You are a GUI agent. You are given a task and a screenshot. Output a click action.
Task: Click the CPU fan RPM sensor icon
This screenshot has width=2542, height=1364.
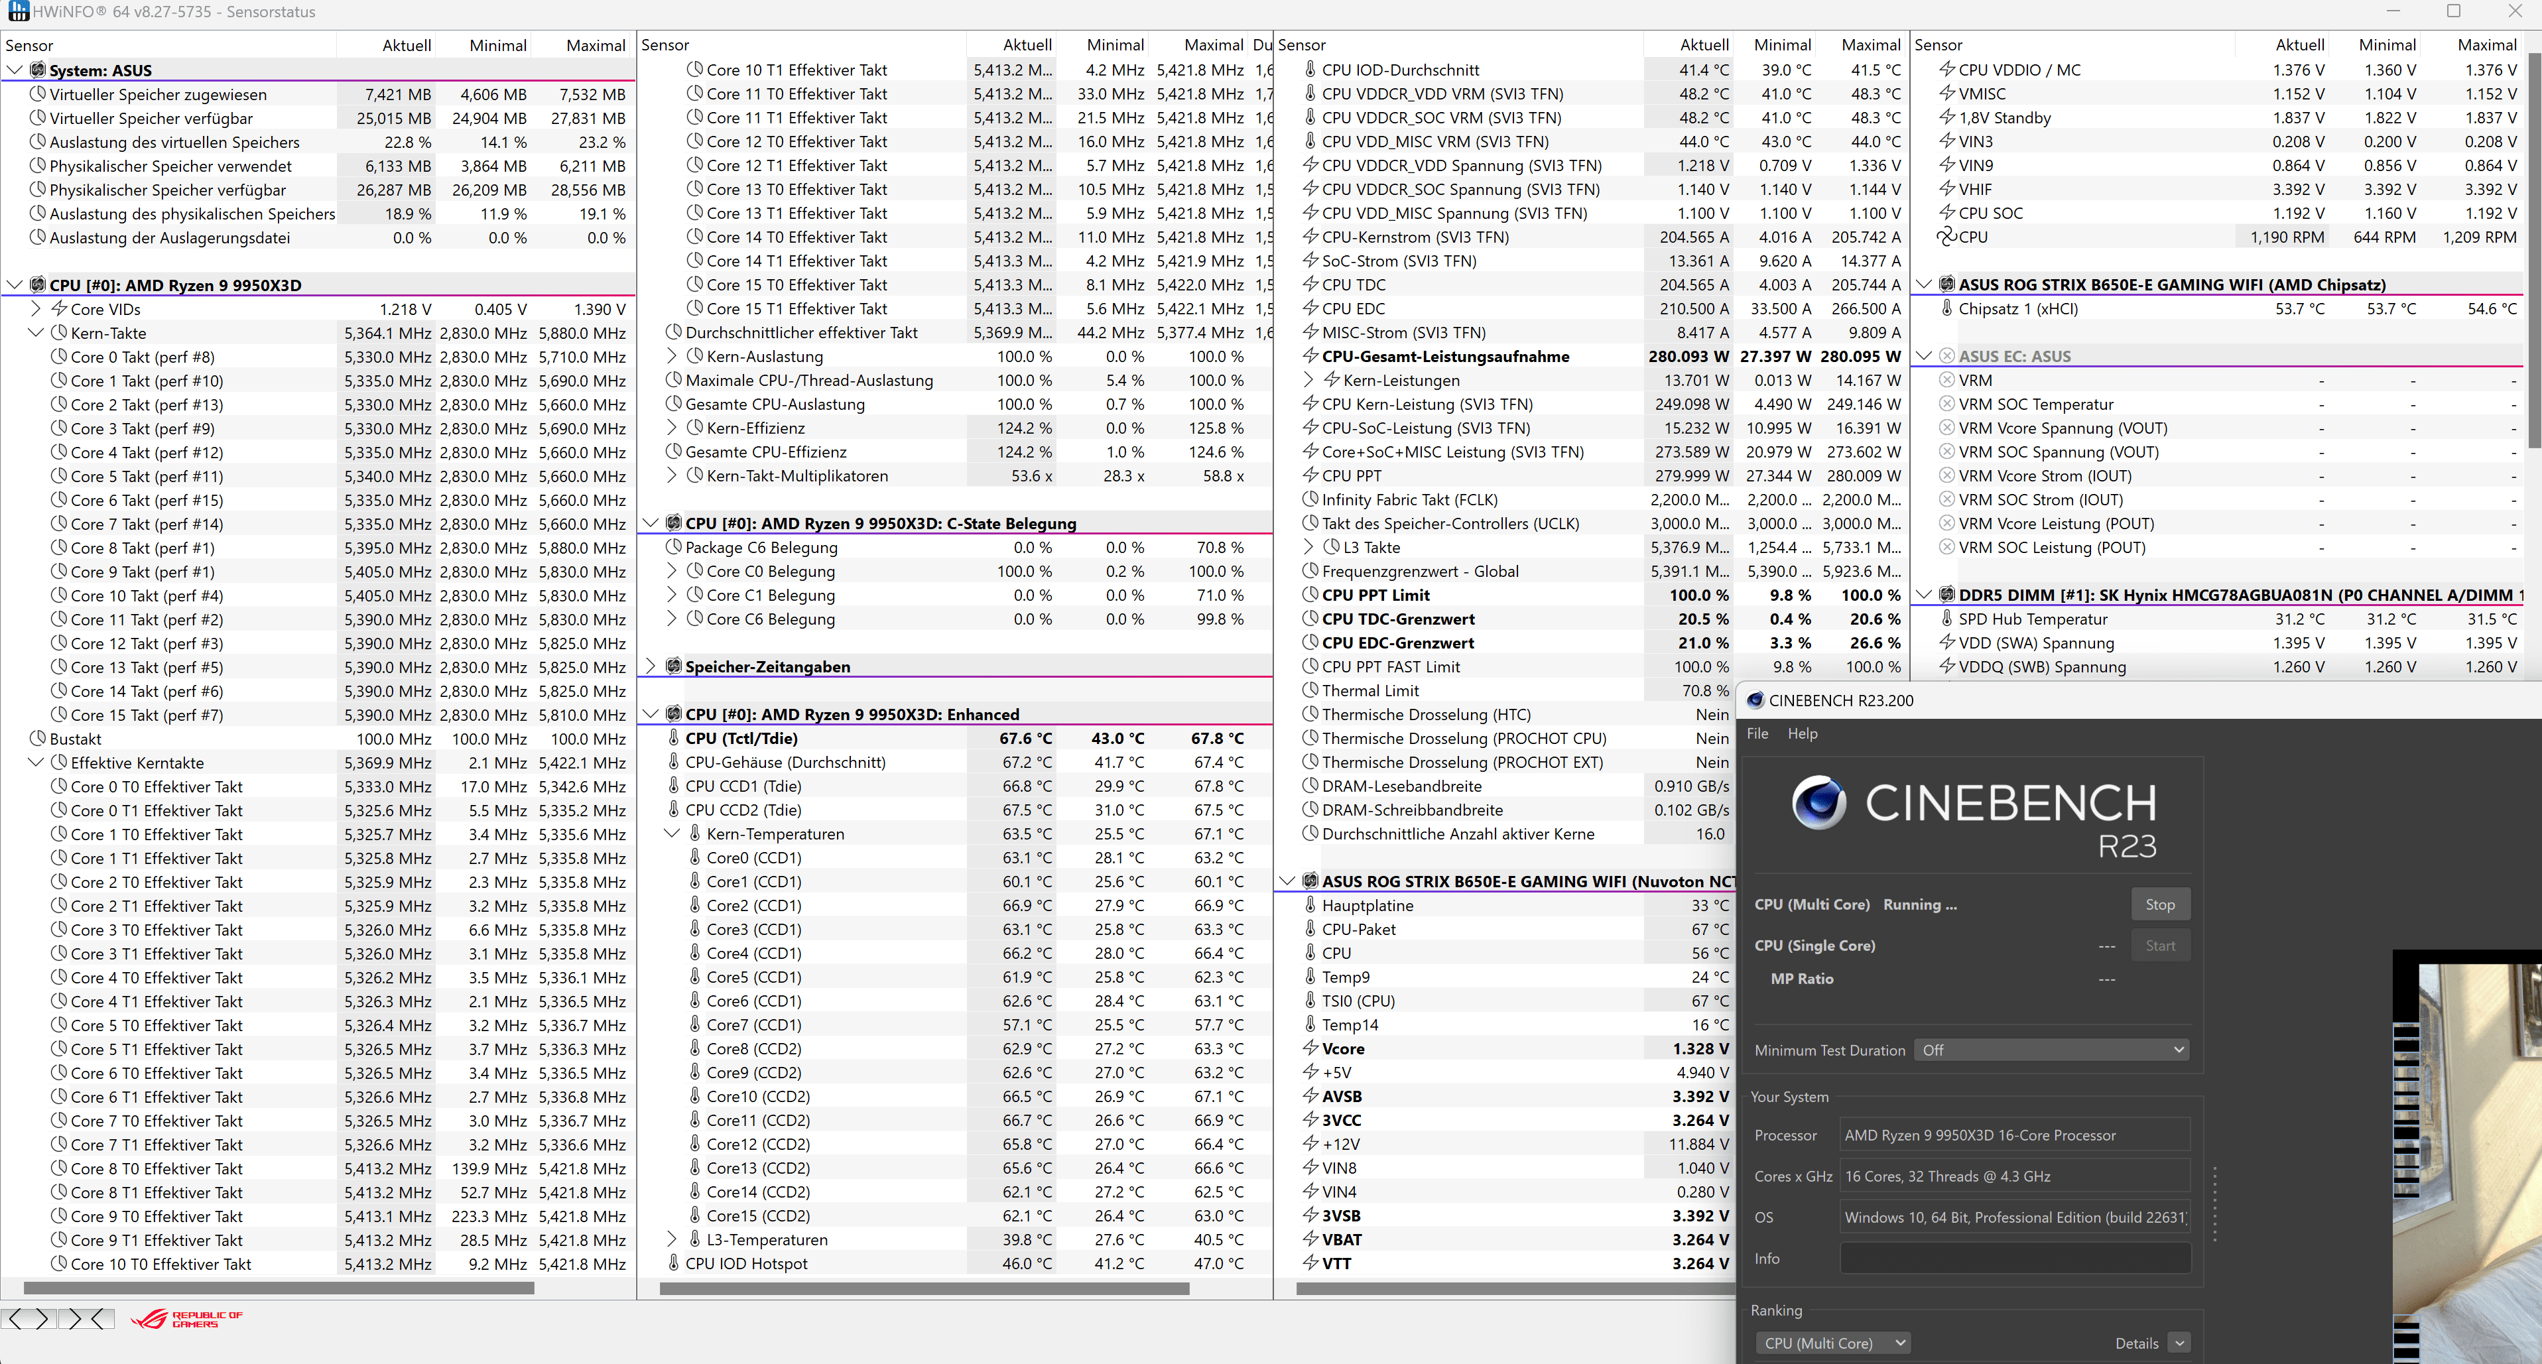click(1946, 237)
